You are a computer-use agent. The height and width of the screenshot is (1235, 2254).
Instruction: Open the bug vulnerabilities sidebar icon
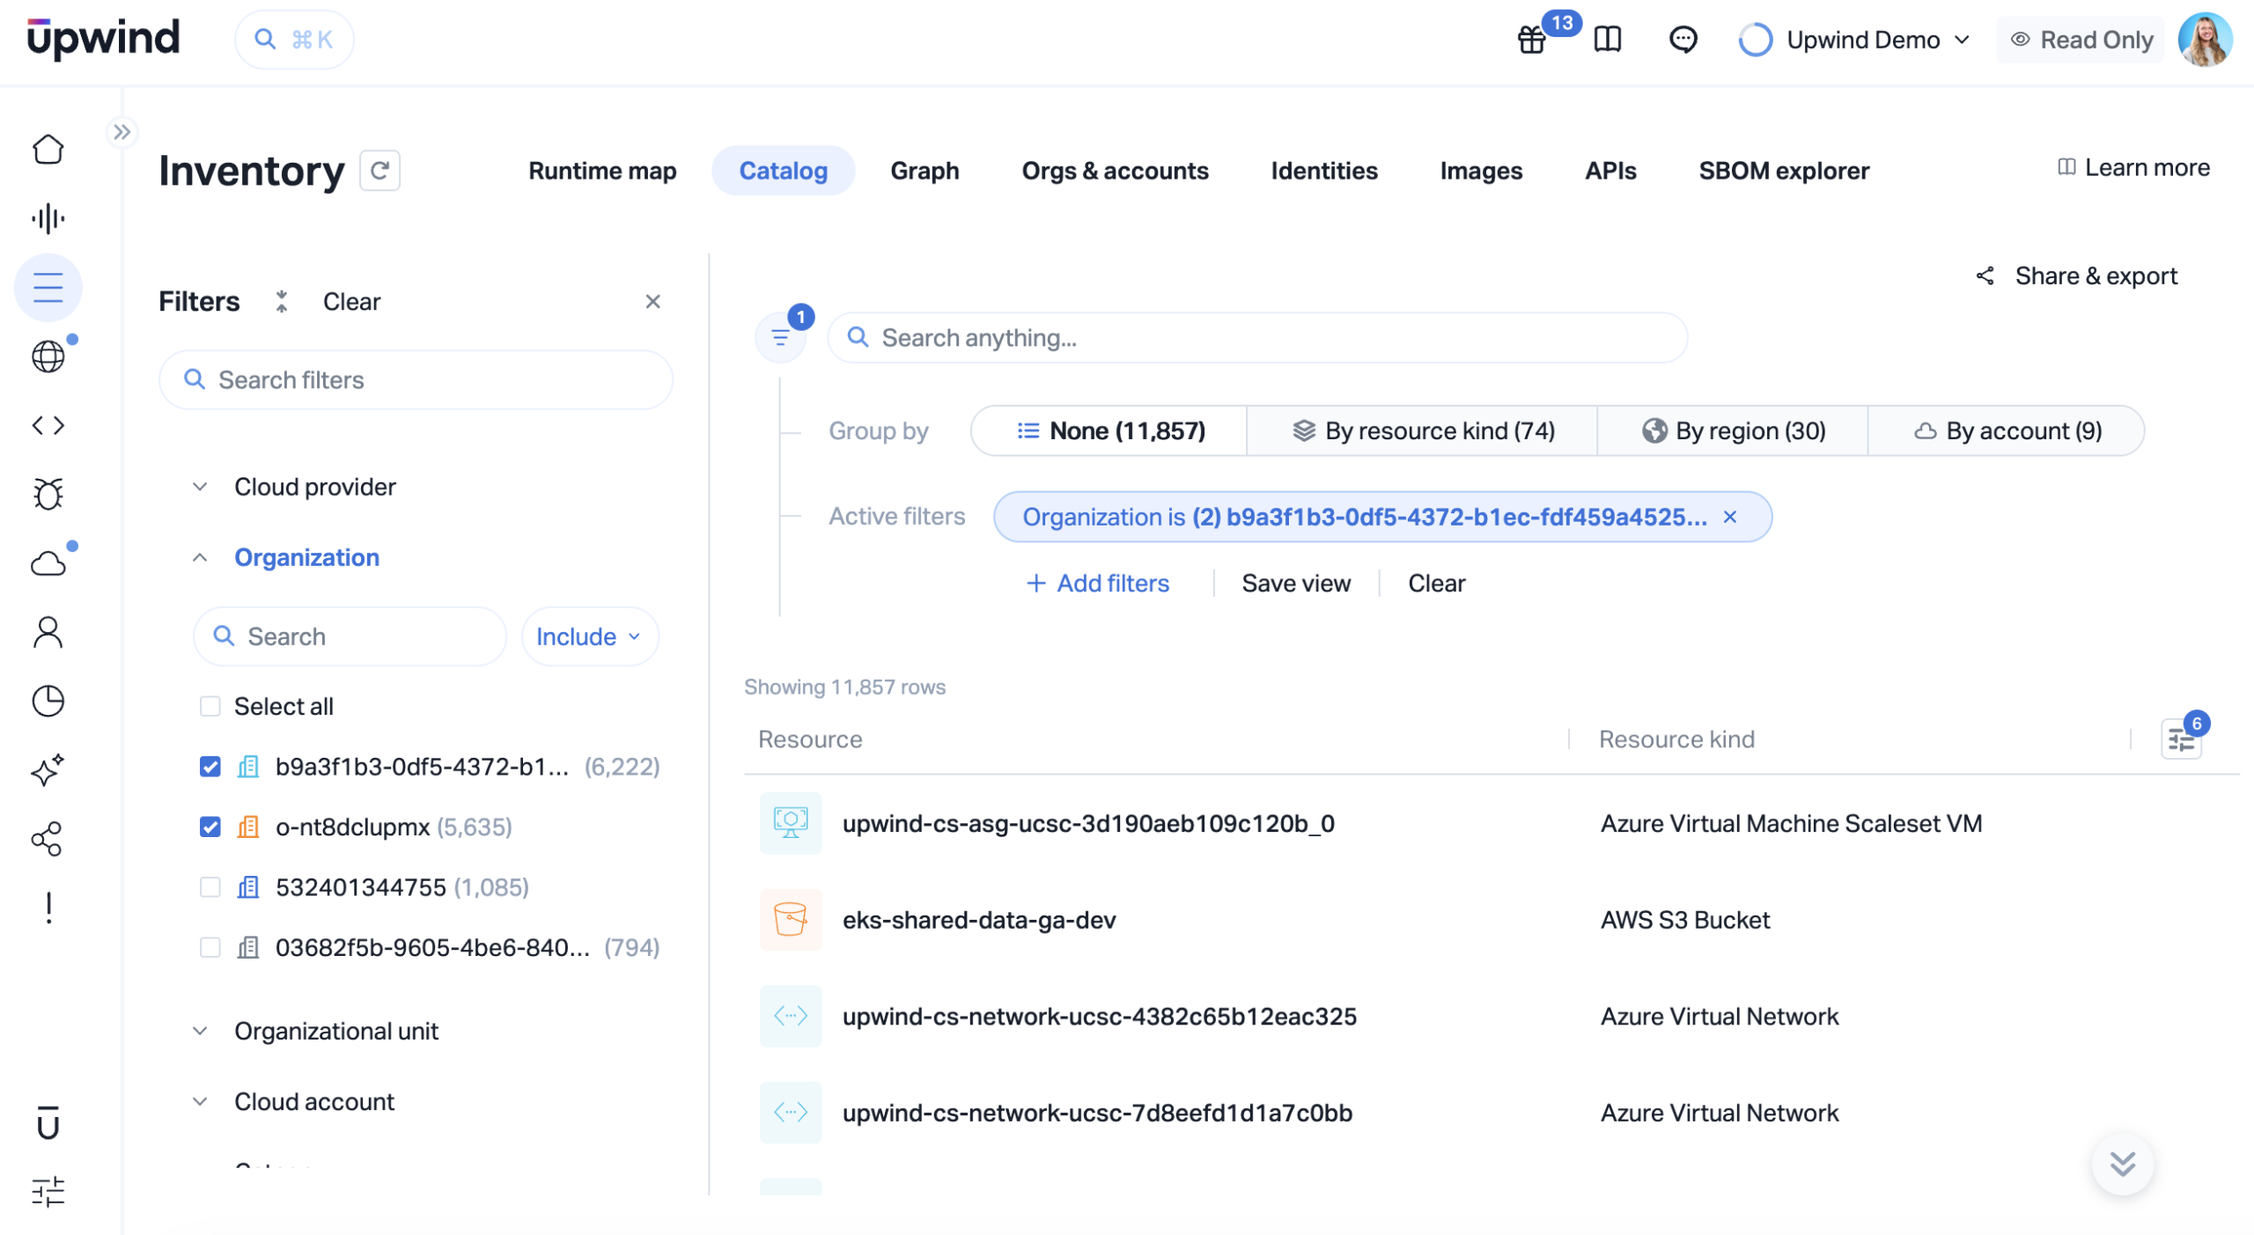click(x=48, y=494)
